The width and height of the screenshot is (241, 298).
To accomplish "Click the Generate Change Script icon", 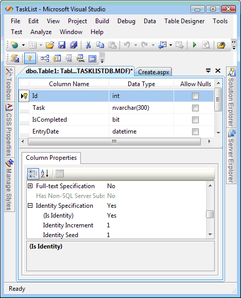I will tap(14, 58).
